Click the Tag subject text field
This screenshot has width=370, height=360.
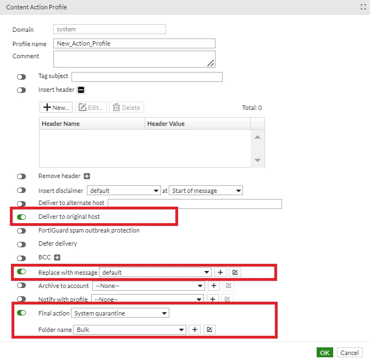[147, 77]
